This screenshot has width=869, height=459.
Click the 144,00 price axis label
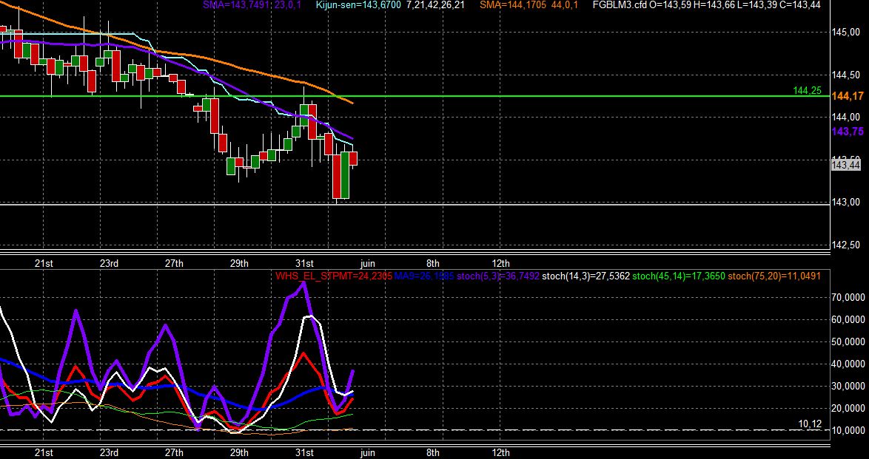pos(845,117)
